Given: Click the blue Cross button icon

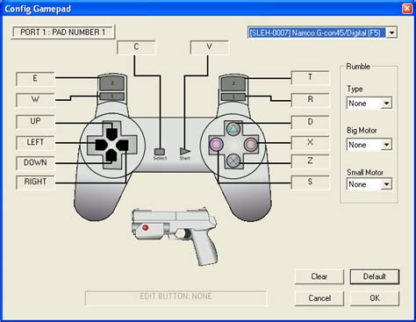Looking at the screenshot, I should (x=233, y=161).
